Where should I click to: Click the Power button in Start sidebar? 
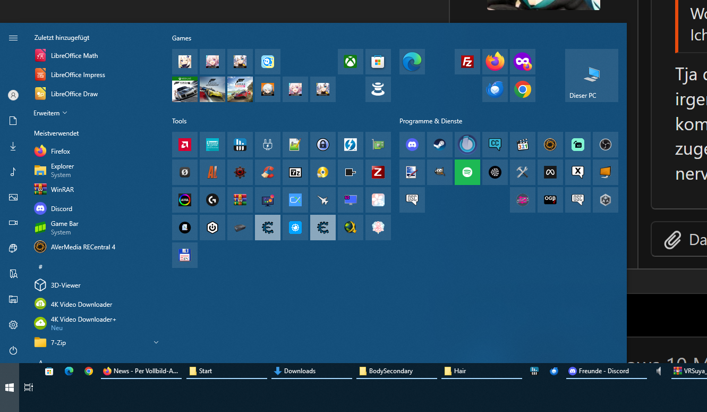click(13, 350)
